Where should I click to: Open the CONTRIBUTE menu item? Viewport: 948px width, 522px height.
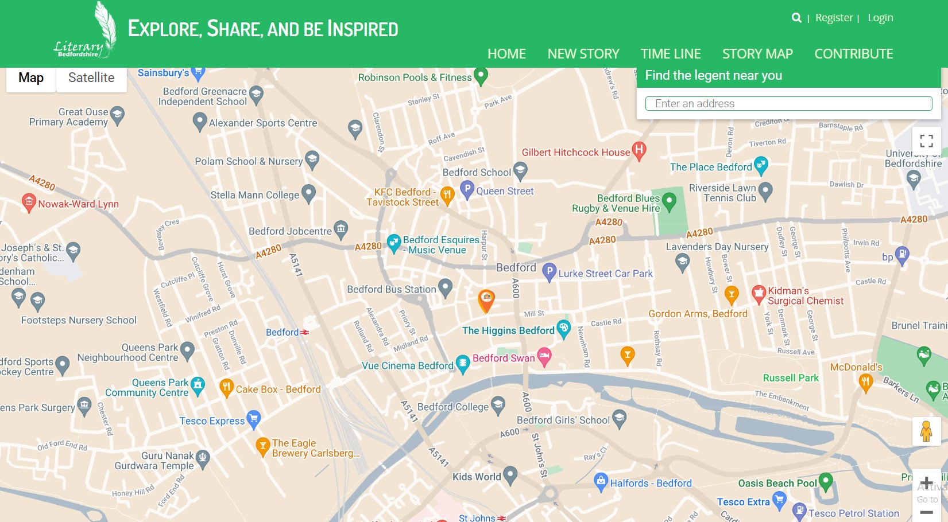click(x=854, y=54)
